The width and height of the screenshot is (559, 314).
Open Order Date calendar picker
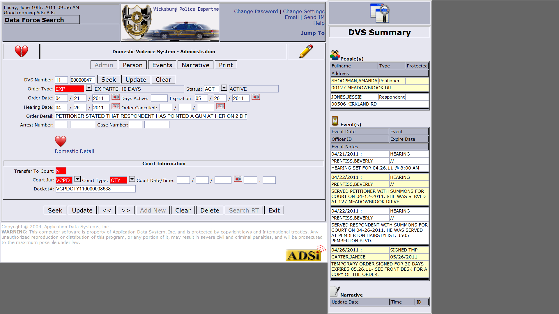coord(116,97)
